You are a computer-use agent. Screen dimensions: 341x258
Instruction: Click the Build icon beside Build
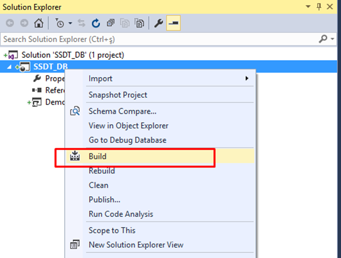(x=75, y=156)
